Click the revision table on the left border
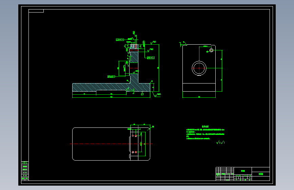 coord(25,171)
